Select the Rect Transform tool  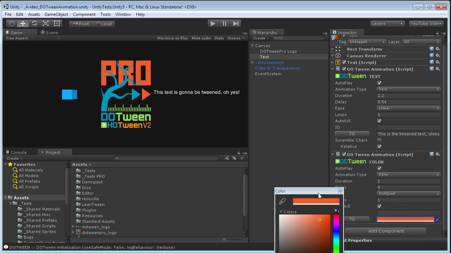(57, 24)
